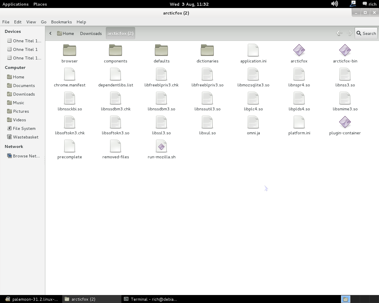Image resolution: width=379 pixels, height=303 pixels.
Task: Select the libfreeblpriv3.chk file icon
Action: [161, 74]
